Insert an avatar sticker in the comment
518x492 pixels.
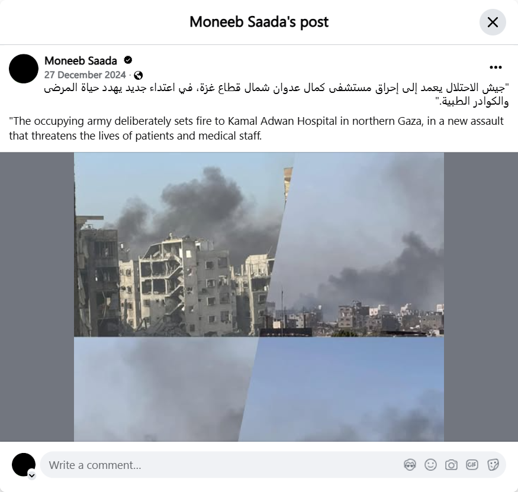click(x=410, y=465)
